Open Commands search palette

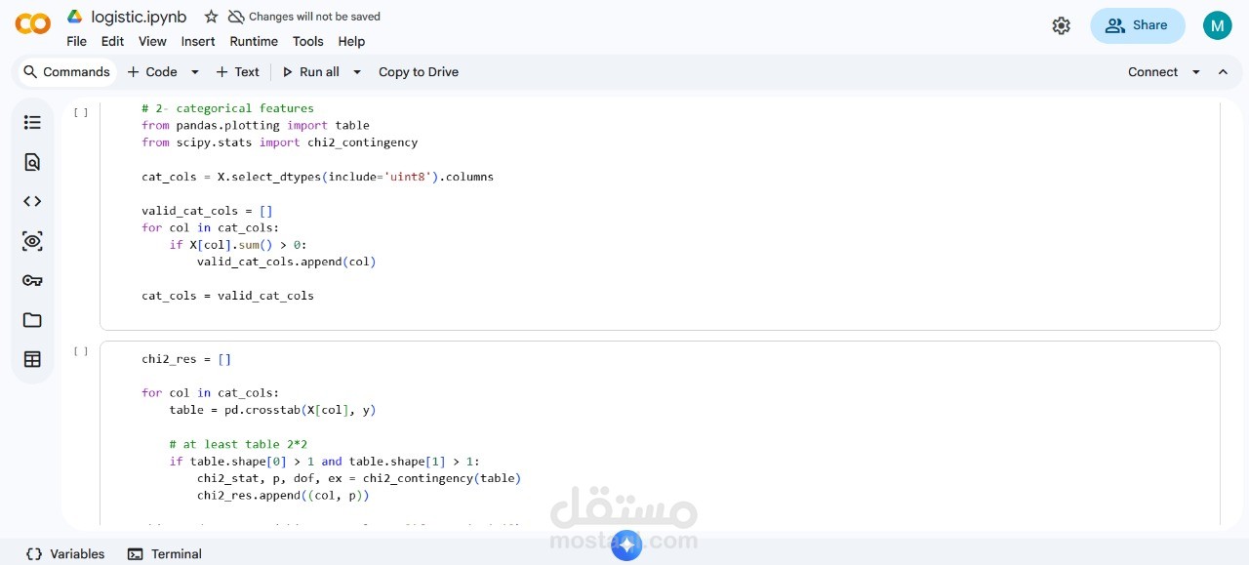66,72
